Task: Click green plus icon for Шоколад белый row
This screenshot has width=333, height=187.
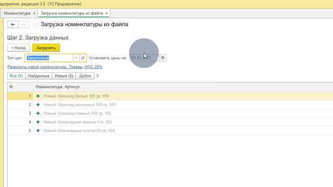Action: (x=38, y=96)
